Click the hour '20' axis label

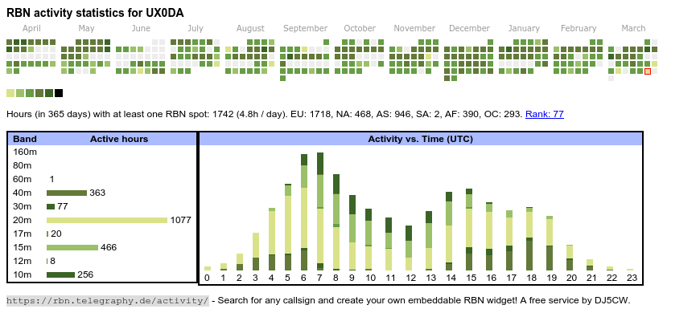(571, 278)
